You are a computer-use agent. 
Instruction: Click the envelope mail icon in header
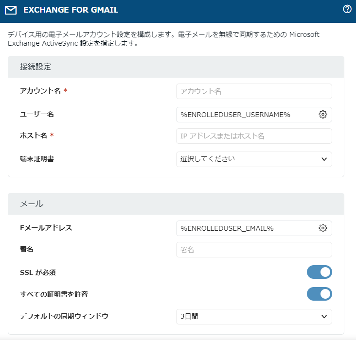click(11, 10)
